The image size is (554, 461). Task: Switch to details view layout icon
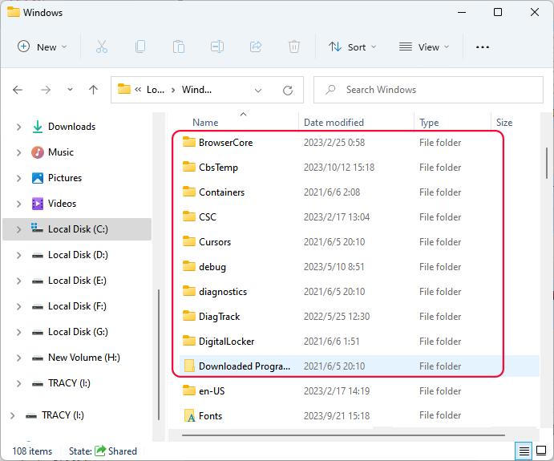point(524,451)
